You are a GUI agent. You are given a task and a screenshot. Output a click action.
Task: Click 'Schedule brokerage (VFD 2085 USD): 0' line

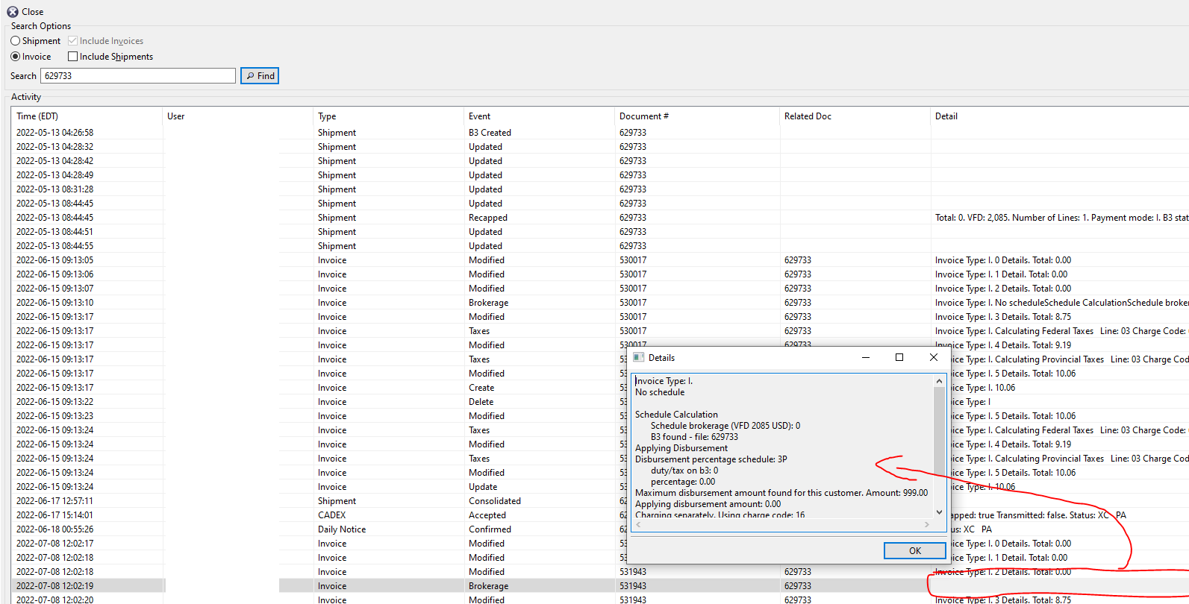[725, 426]
